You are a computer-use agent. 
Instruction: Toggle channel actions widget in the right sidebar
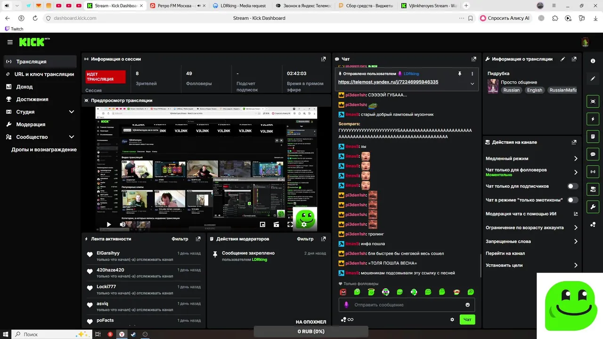pos(593,189)
